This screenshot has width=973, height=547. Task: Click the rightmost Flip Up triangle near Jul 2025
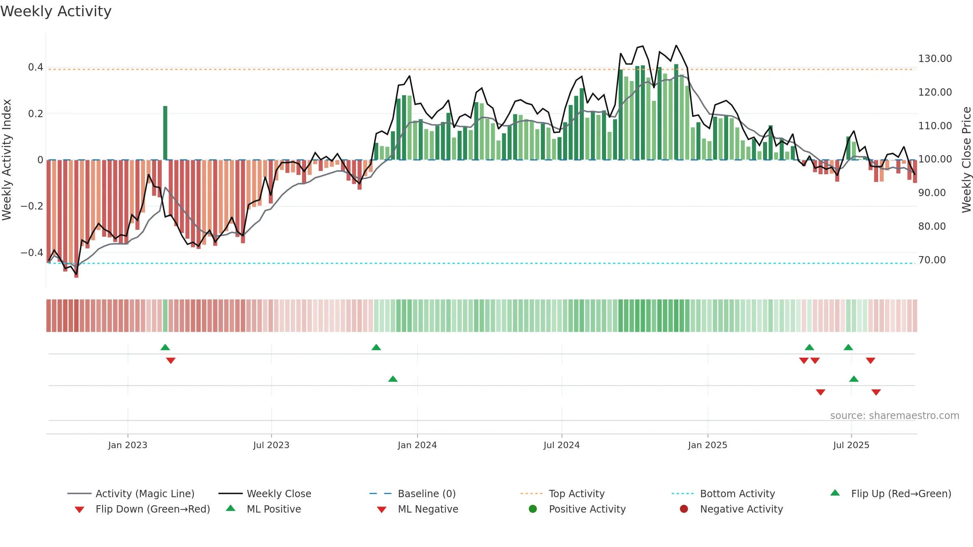click(x=848, y=347)
